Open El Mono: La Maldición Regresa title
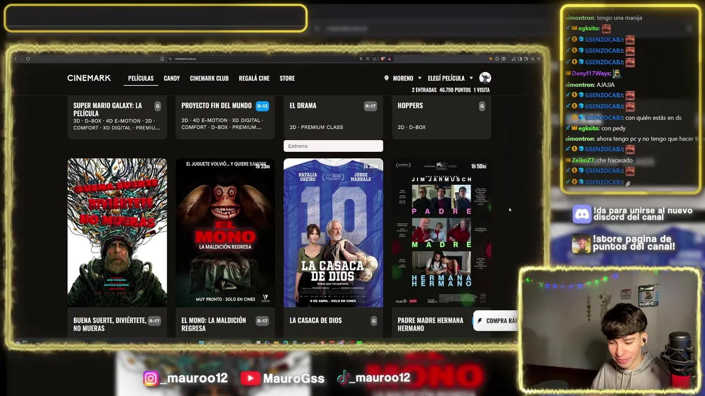Screen dimensions: 705x396 pos(214,324)
